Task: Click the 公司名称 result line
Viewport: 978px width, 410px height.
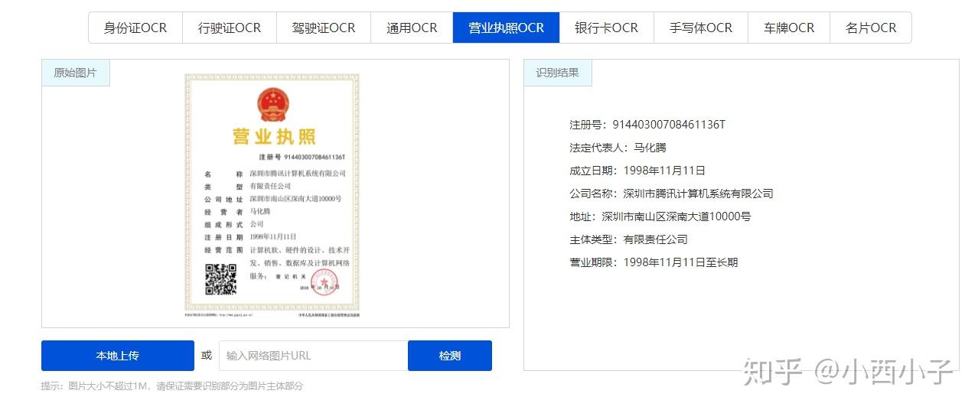Action: 671,194
